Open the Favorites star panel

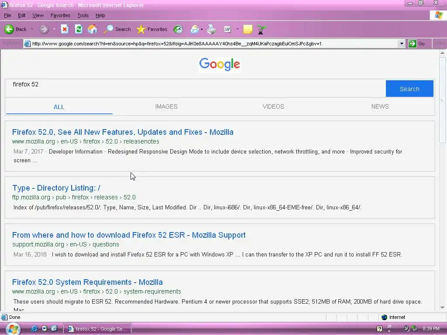[x=151, y=29]
